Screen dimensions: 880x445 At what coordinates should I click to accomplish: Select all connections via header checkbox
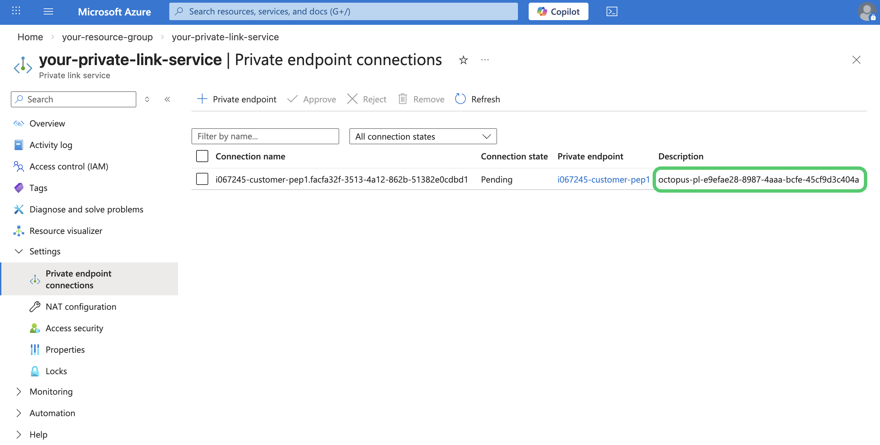point(202,156)
